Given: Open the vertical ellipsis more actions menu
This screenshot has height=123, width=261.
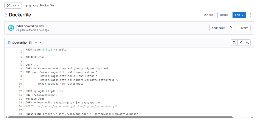Looking at the screenshot, I should click(x=251, y=15).
